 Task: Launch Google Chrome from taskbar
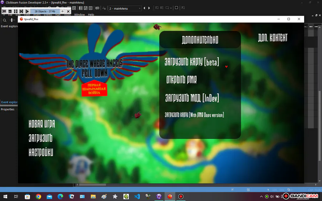(x=38, y=196)
